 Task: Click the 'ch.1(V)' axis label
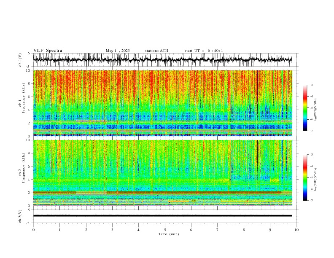pyautogui.click(x=20, y=60)
